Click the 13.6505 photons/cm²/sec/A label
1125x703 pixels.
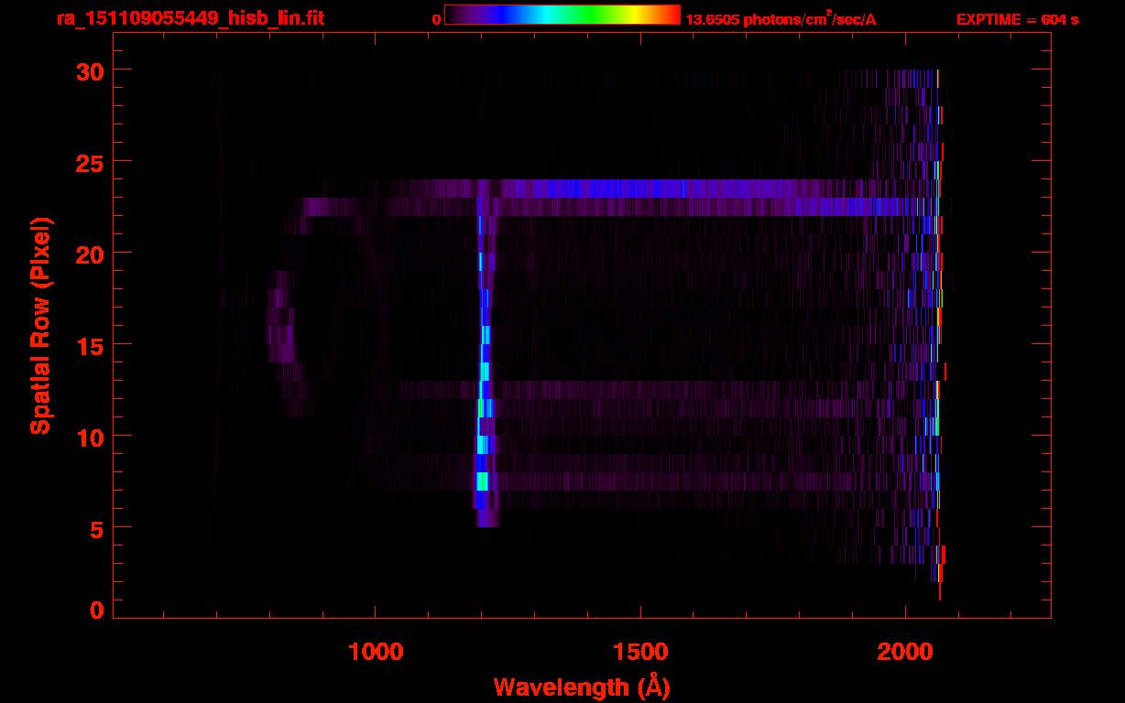(781, 18)
